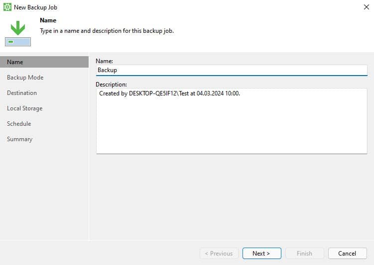The height and width of the screenshot is (265, 374).
Task: Jump to the Schedule step
Action: pos(19,124)
